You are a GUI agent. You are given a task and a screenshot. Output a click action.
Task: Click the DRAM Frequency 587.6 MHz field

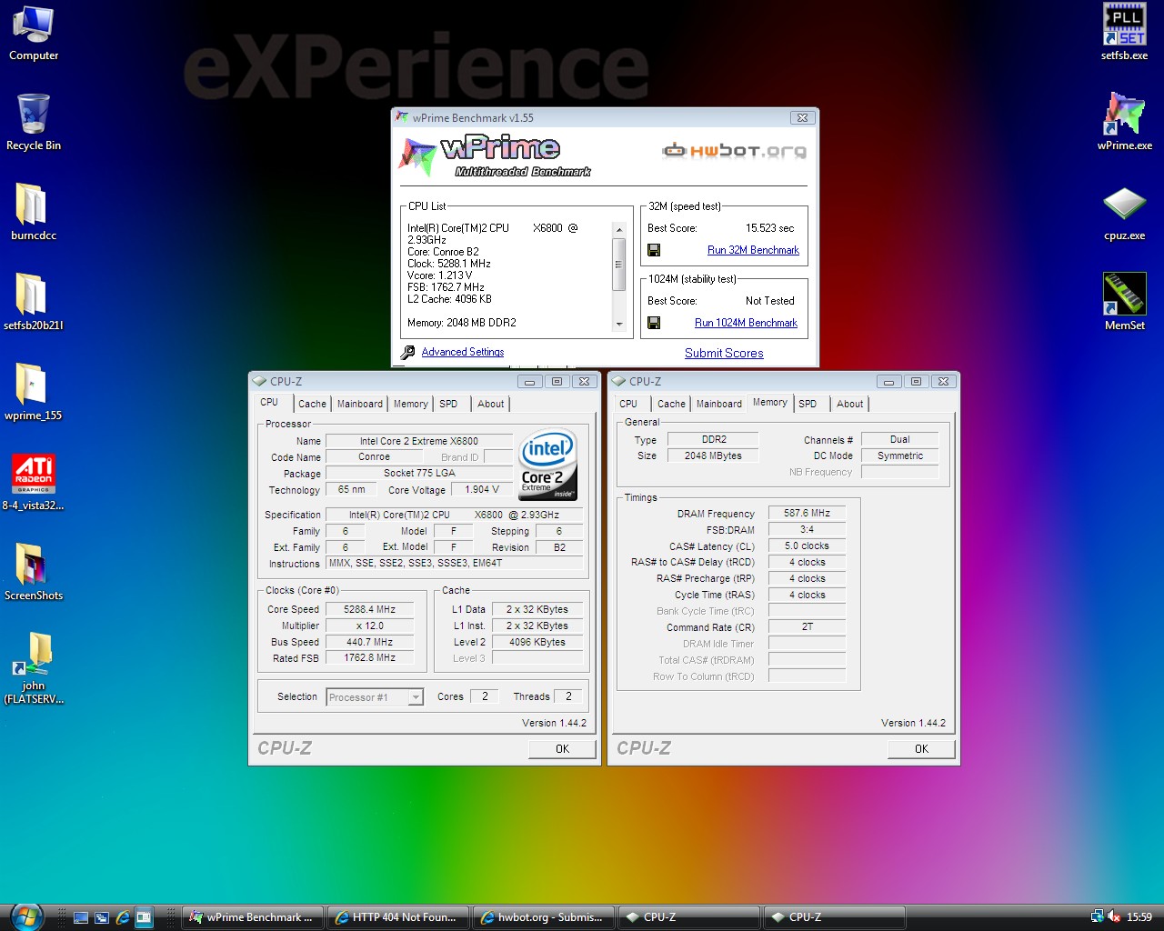pyautogui.click(x=808, y=513)
